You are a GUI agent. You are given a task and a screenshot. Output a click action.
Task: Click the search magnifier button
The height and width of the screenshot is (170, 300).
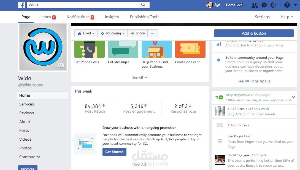[x=143, y=5]
